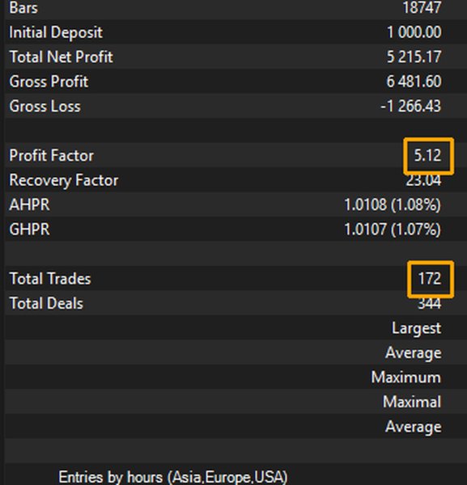The width and height of the screenshot is (467, 485).
Task: Select the Total Trades value 172
Action: tap(430, 279)
